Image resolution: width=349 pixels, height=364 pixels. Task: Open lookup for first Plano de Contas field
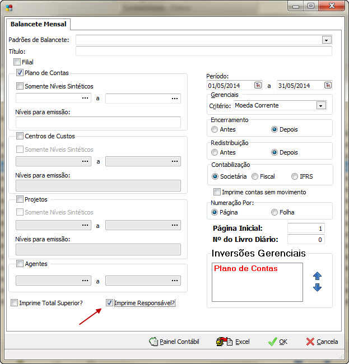click(x=85, y=99)
